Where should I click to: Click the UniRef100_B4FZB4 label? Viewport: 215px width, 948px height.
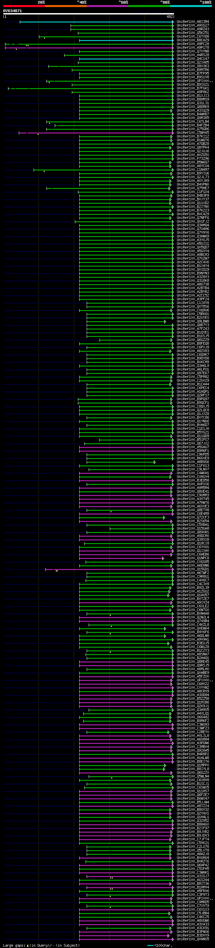click(192, 125)
